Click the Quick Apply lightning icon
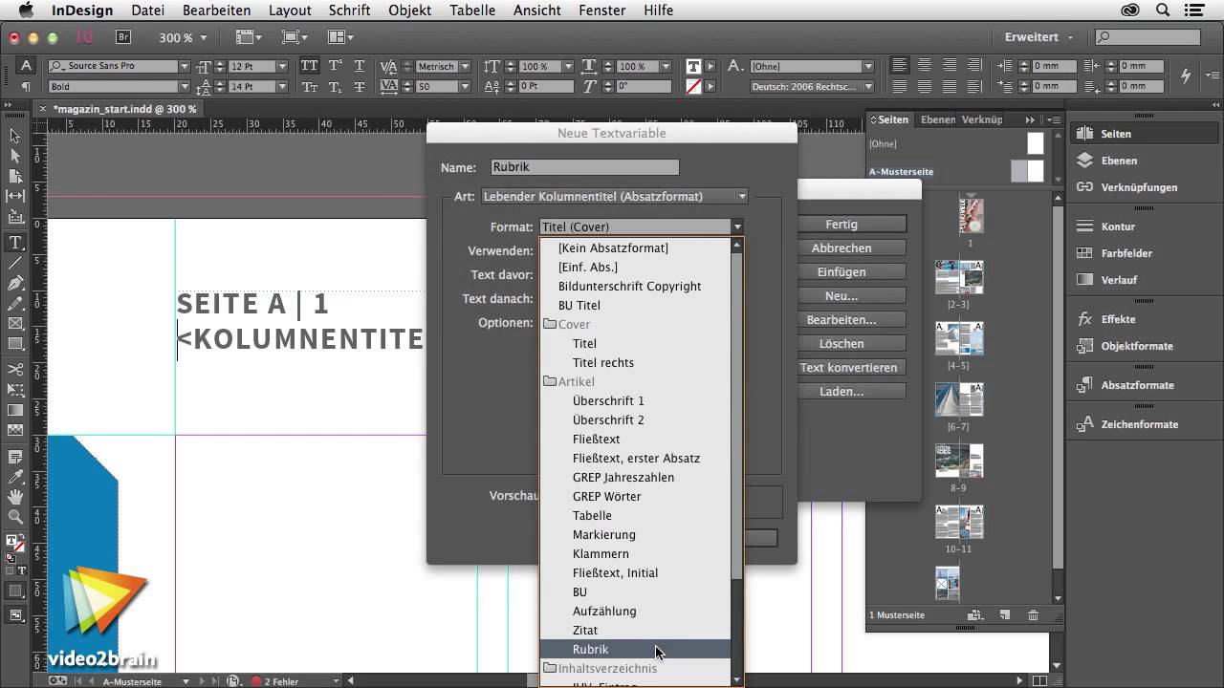The width and height of the screenshot is (1224, 688). pos(1186,75)
